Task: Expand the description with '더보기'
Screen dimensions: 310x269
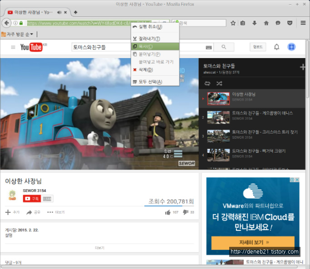Action: 99,248
